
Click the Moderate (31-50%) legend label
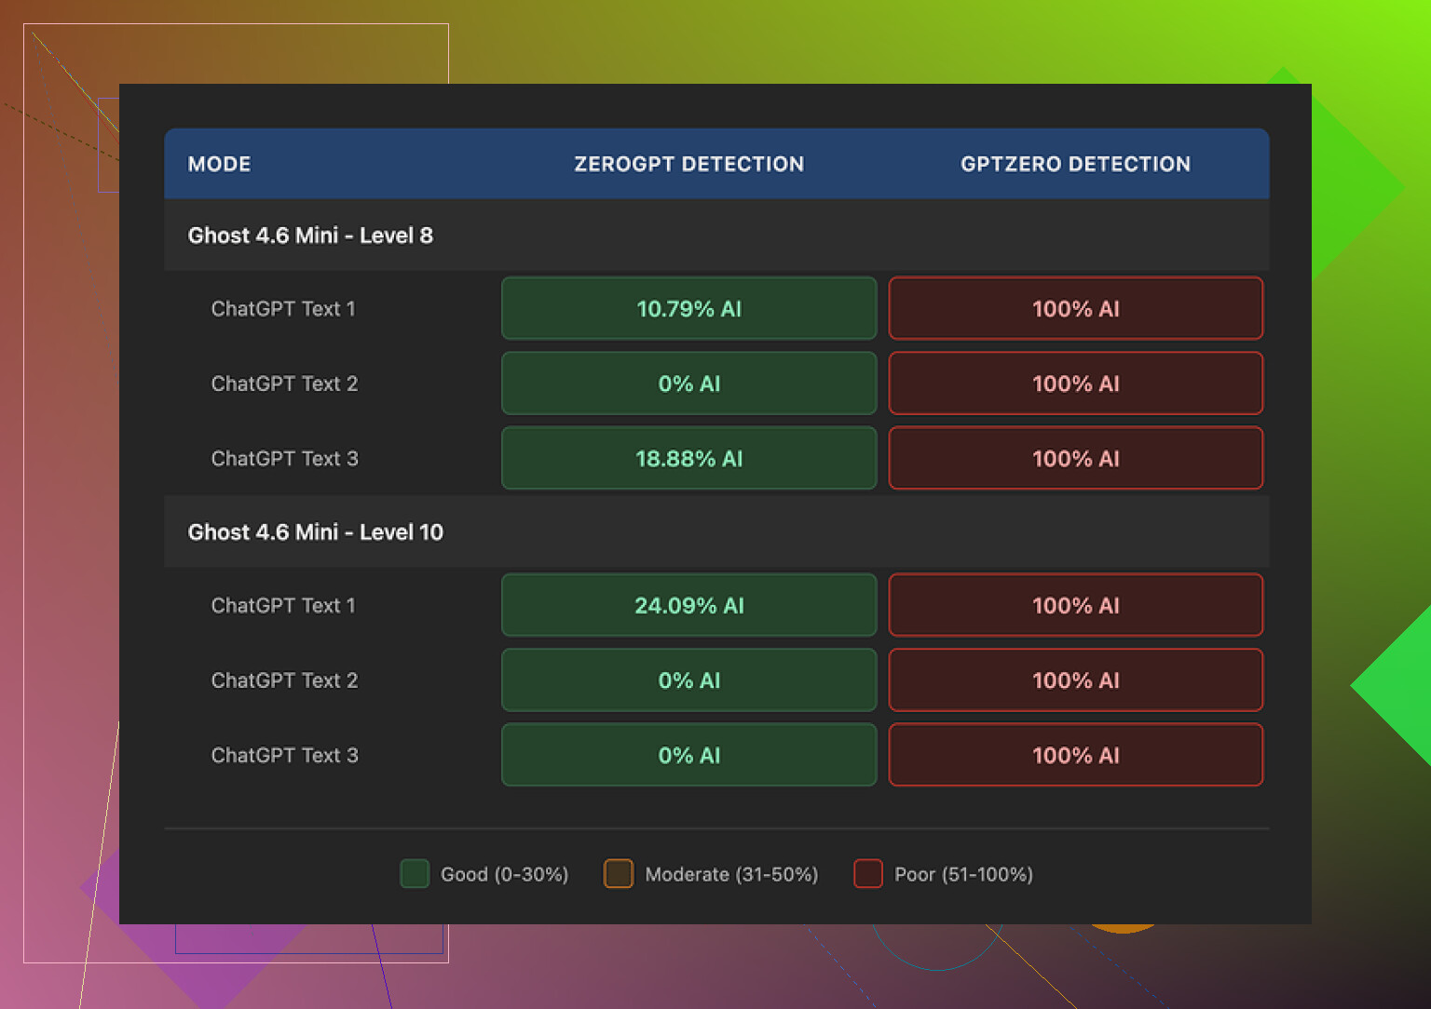click(x=731, y=875)
